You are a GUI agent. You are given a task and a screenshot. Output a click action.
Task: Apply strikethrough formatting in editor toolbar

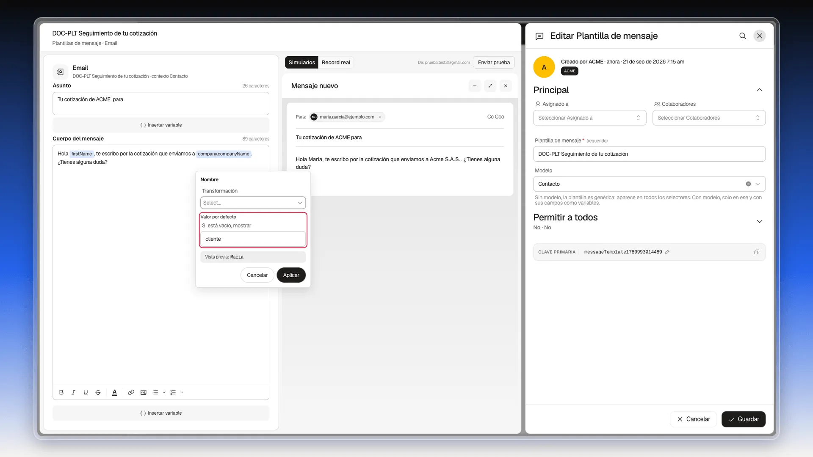click(x=98, y=392)
